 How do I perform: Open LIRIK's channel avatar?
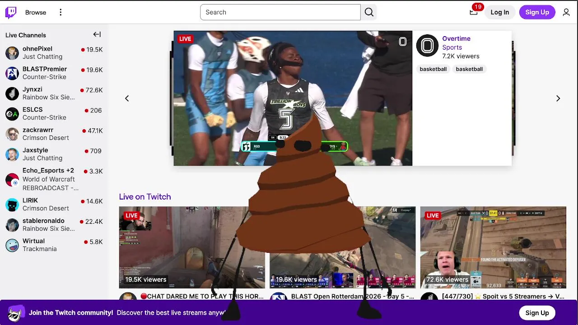click(12, 204)
